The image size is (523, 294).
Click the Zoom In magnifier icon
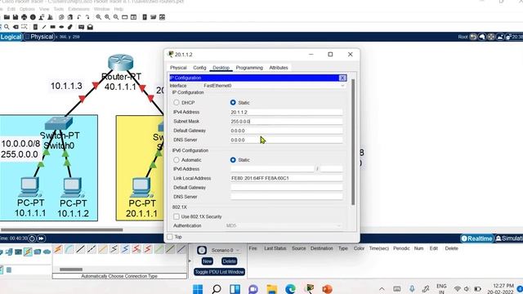click(x=98, y=17)
